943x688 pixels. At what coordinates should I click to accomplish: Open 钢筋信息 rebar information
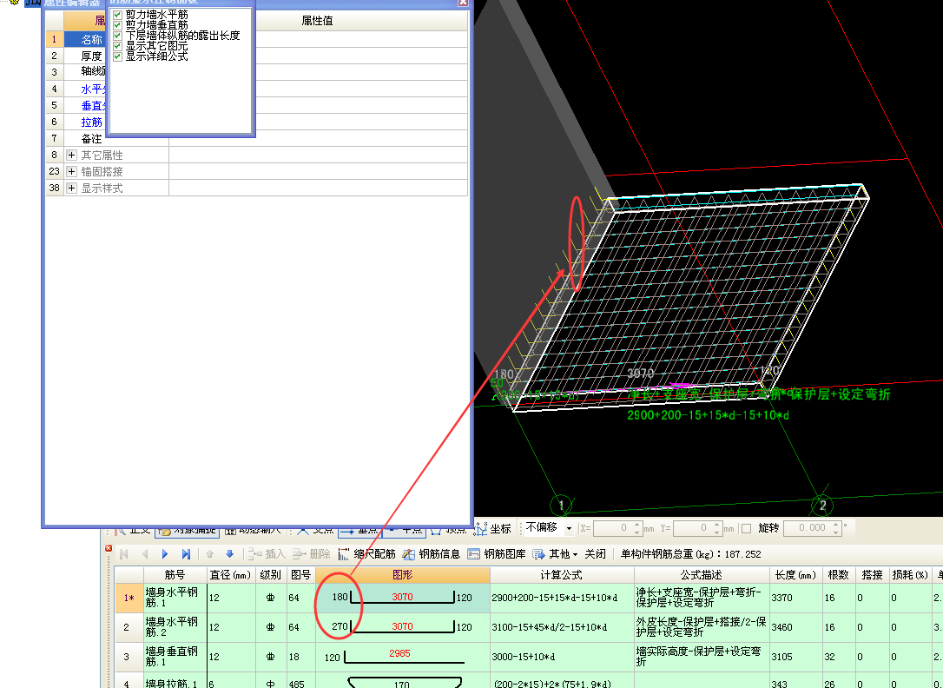click(432, 554)
